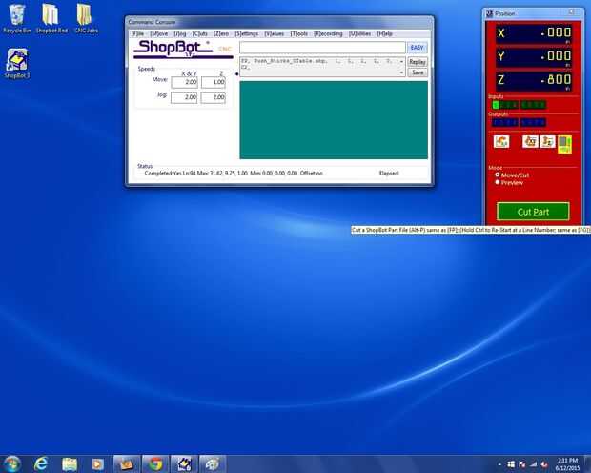Click the network signal tray icon
Screen dimensions: 591x473
[x=533, y=464]
